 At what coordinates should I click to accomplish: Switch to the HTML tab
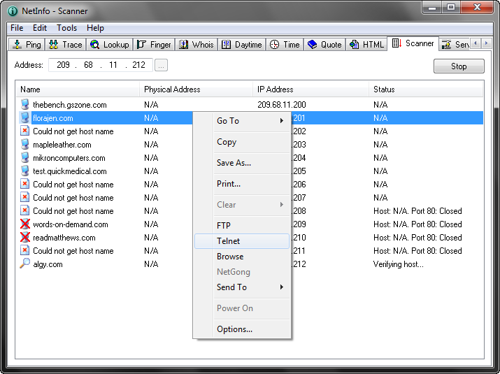(366, 45)
